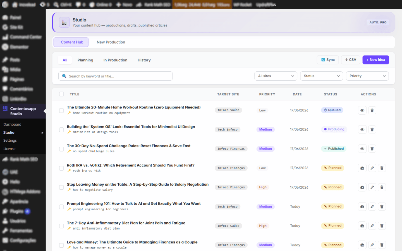Open the Contentosapp Studio sidebar menu item

(x=23, y=111)
